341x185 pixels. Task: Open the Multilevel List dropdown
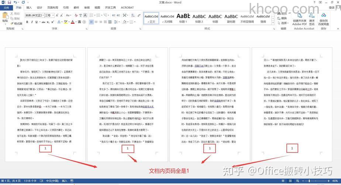point(109,15)
